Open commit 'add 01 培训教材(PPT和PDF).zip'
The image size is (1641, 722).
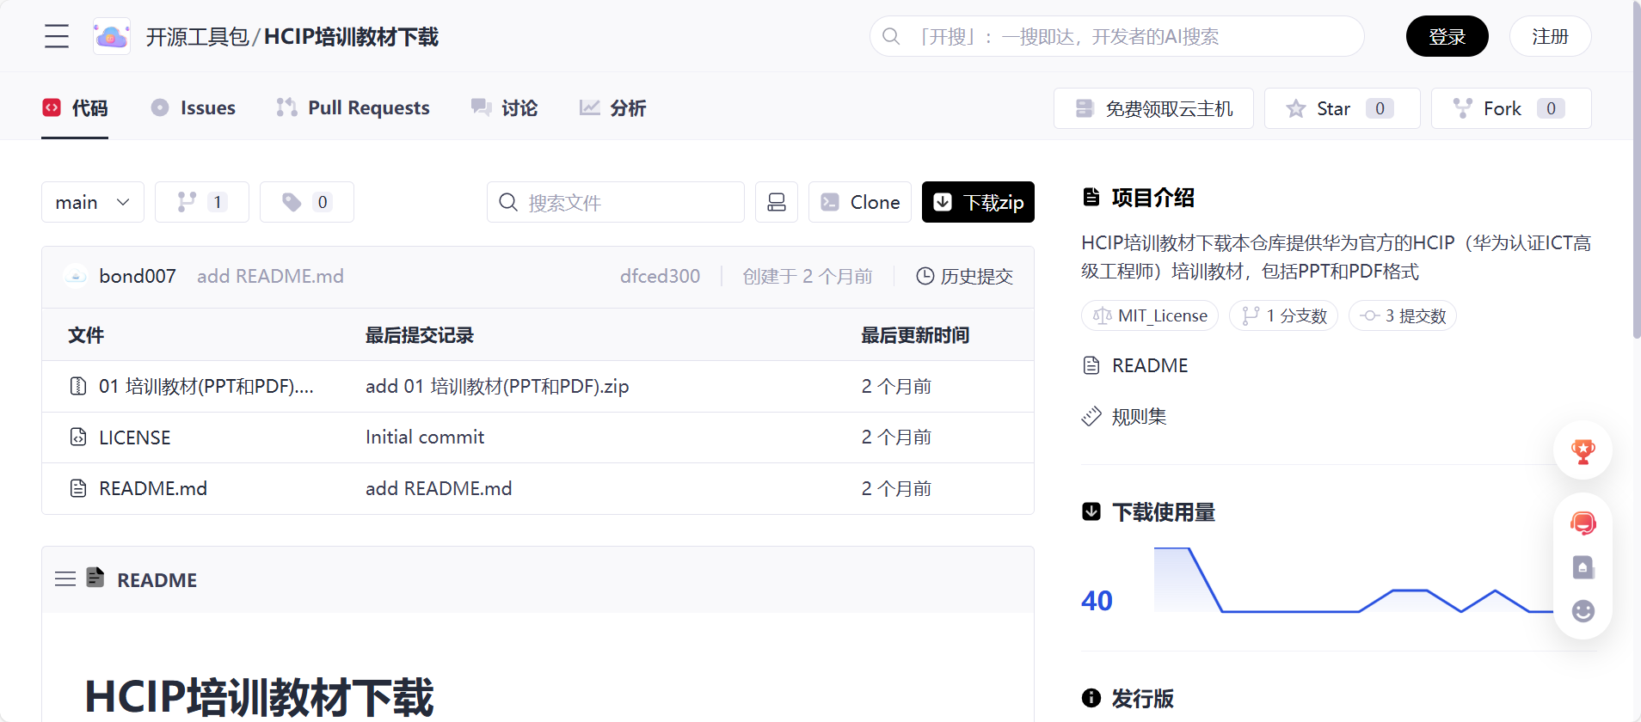(497, 387)
